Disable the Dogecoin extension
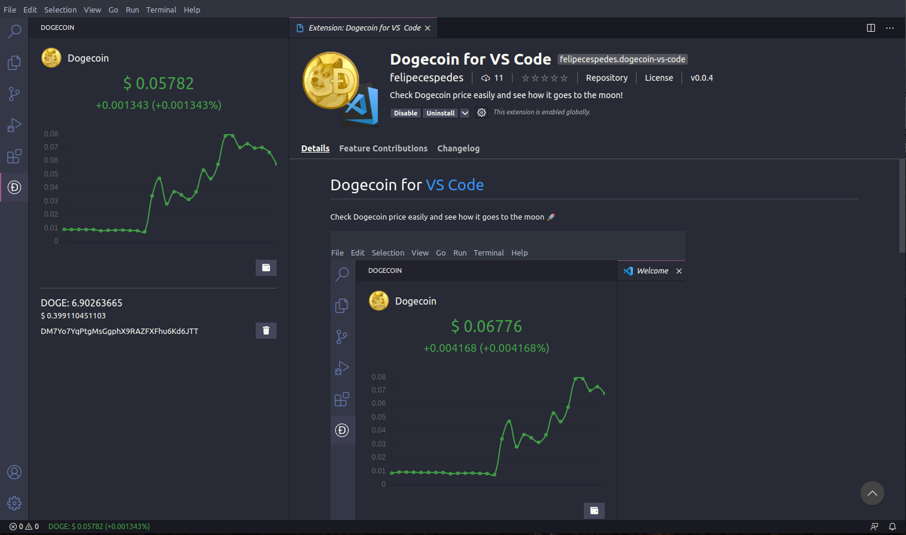 click(x=405, y=113)
